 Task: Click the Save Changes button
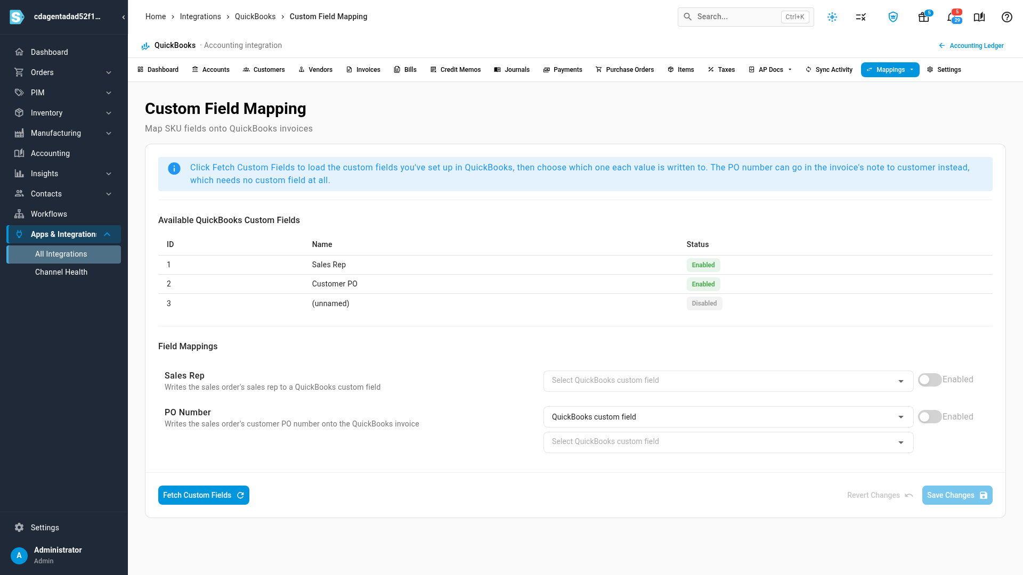tap(957, 495)
